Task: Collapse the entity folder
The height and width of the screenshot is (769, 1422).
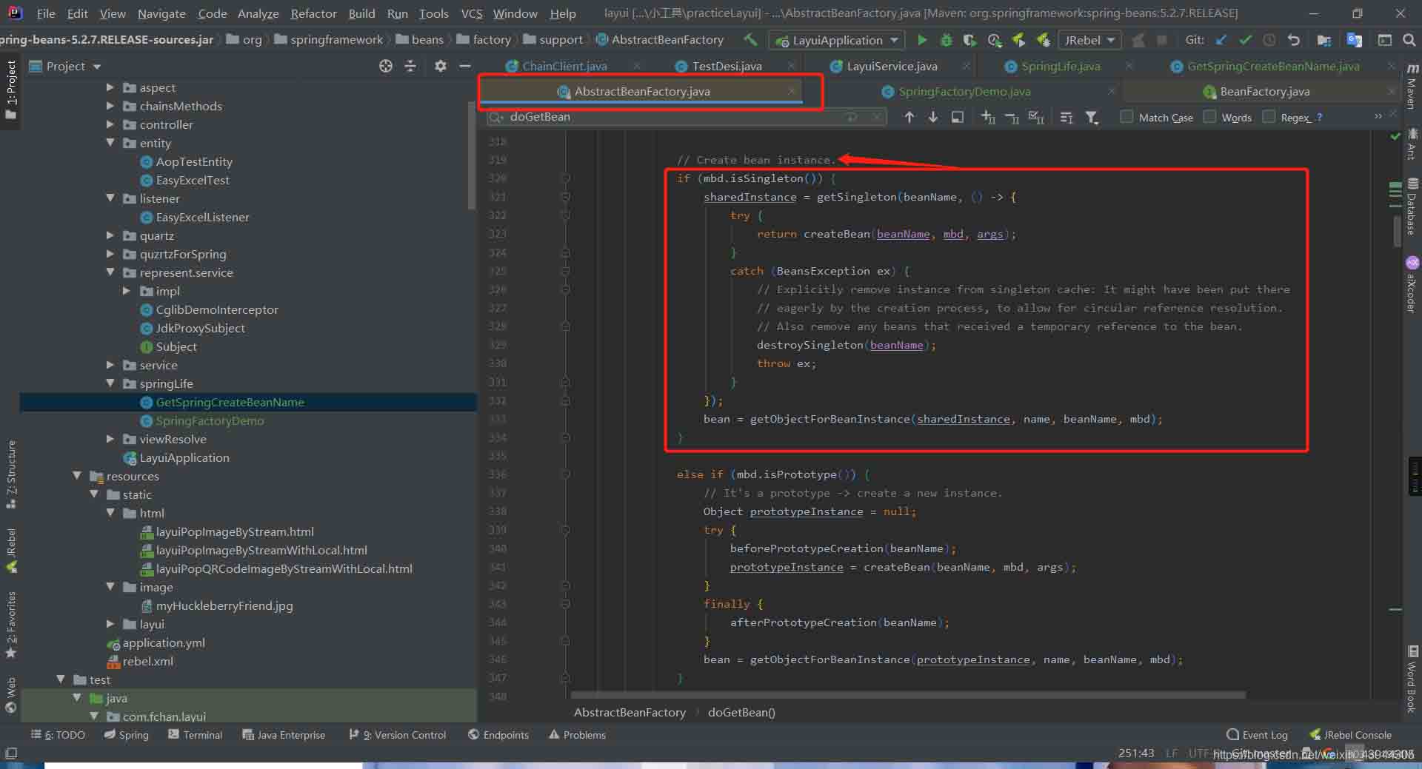Action: coord(110,143)
